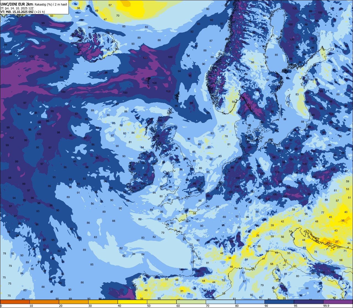
Task: Click the 90–95% medium blue legend segment
Action: [279, 302]
